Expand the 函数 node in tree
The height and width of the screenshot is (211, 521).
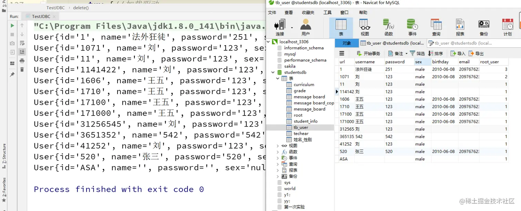pos(278,152)
